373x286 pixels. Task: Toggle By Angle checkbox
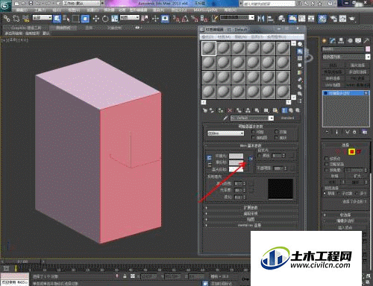326,170
